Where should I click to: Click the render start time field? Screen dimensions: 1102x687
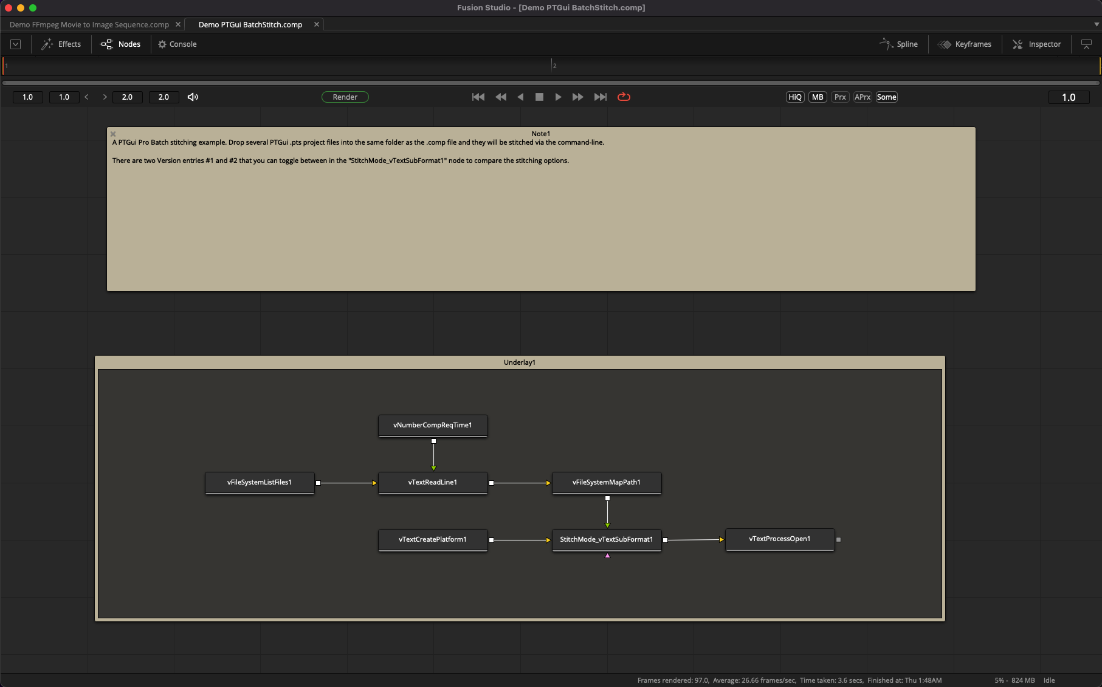coord(64,97)
